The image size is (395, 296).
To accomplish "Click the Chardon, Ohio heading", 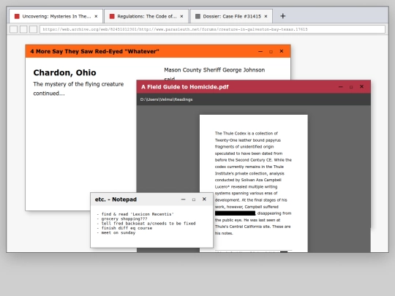I will [64, 72].
